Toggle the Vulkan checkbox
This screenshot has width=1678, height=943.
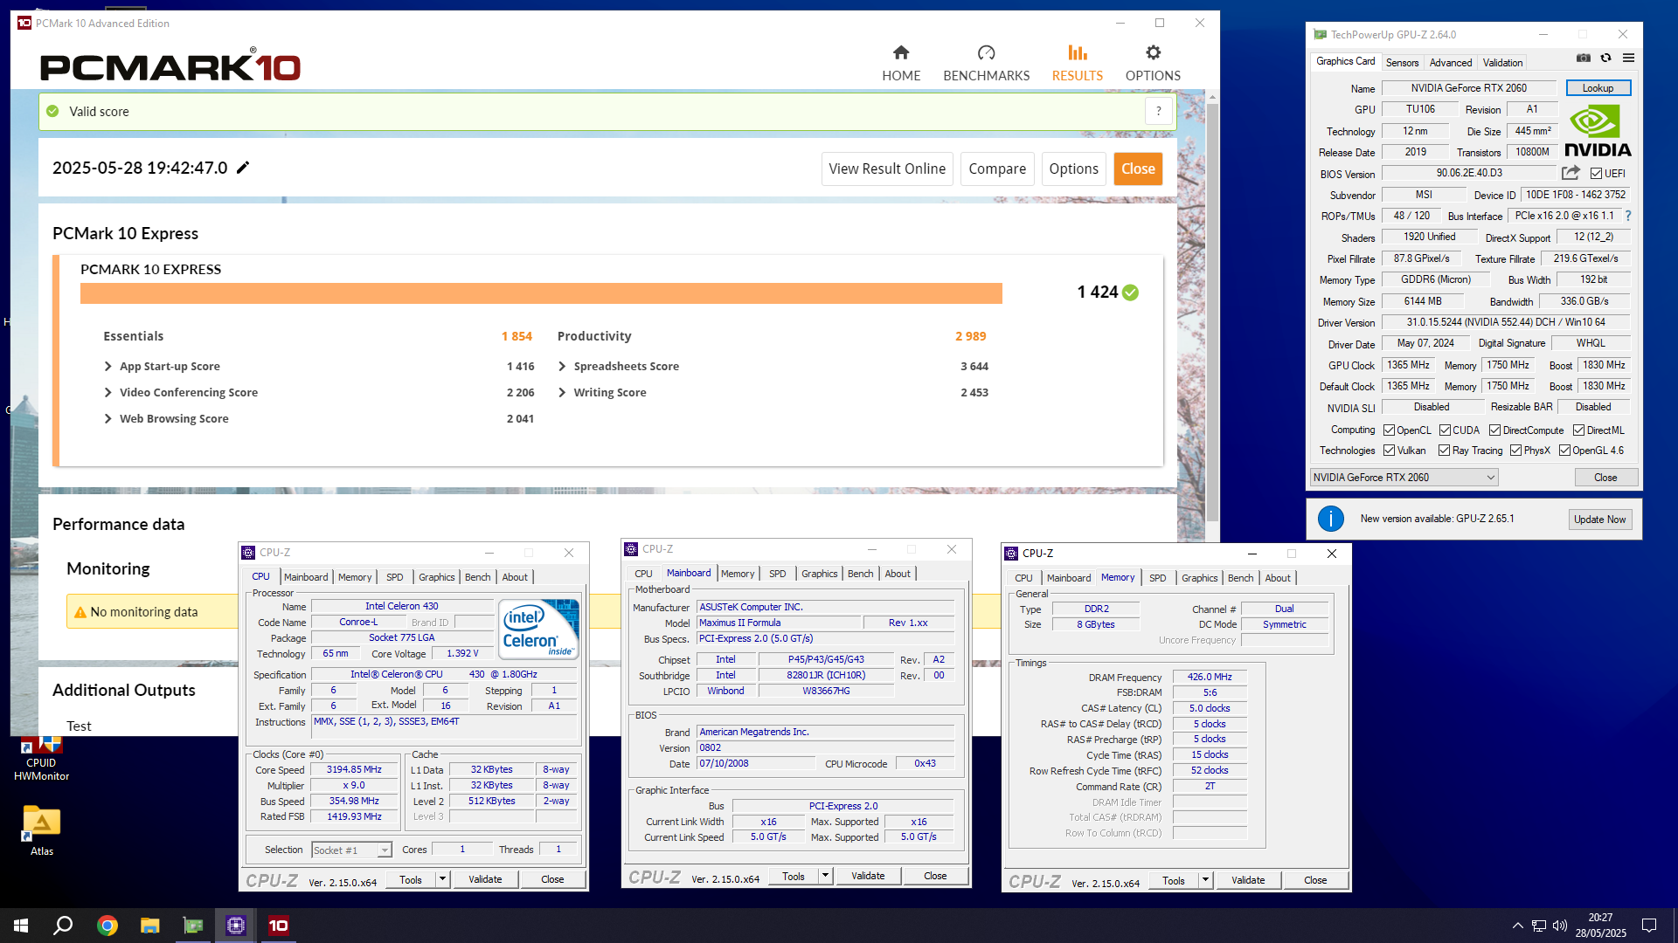click(1389, 451)
